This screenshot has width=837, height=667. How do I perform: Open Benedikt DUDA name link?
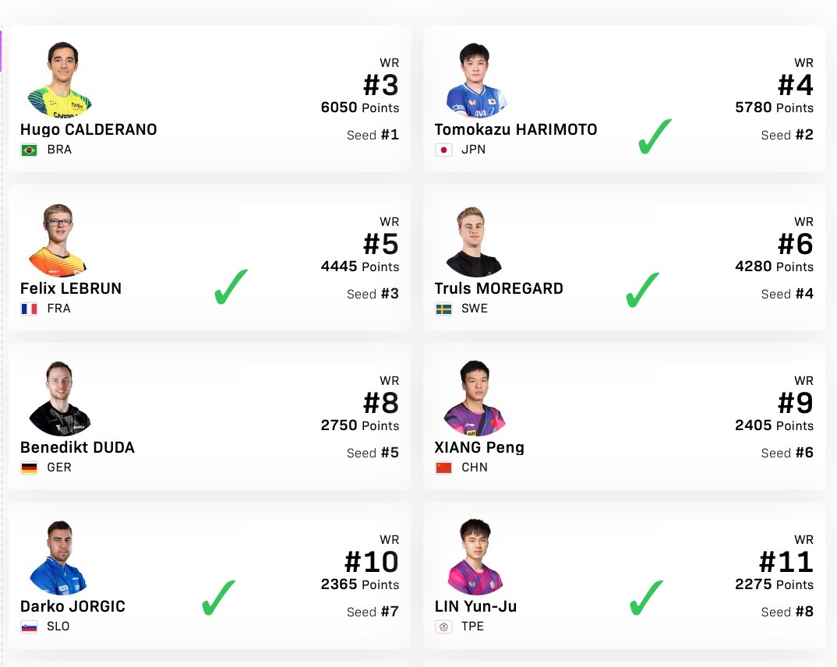[x=77, y=447]
